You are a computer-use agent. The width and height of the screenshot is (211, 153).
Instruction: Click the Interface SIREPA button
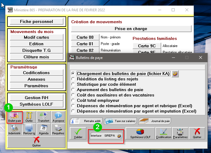pos(106,136)
